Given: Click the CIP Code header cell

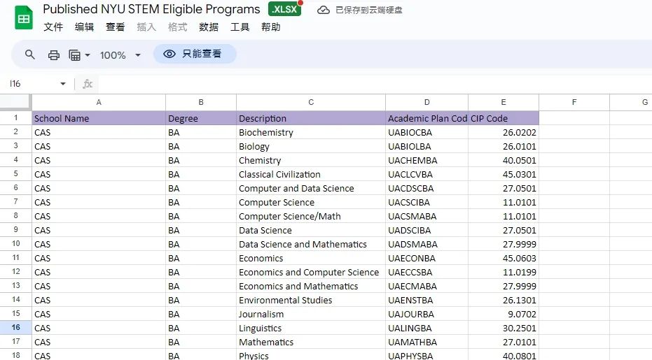Looking at the screenshot, I should [x=504, y=118].
